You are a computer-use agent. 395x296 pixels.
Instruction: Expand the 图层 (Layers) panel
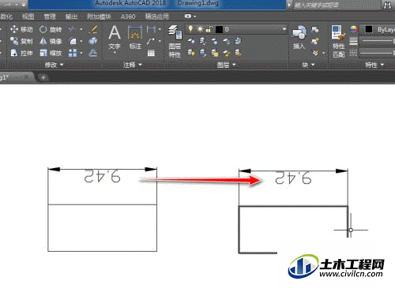pos(226,65)
